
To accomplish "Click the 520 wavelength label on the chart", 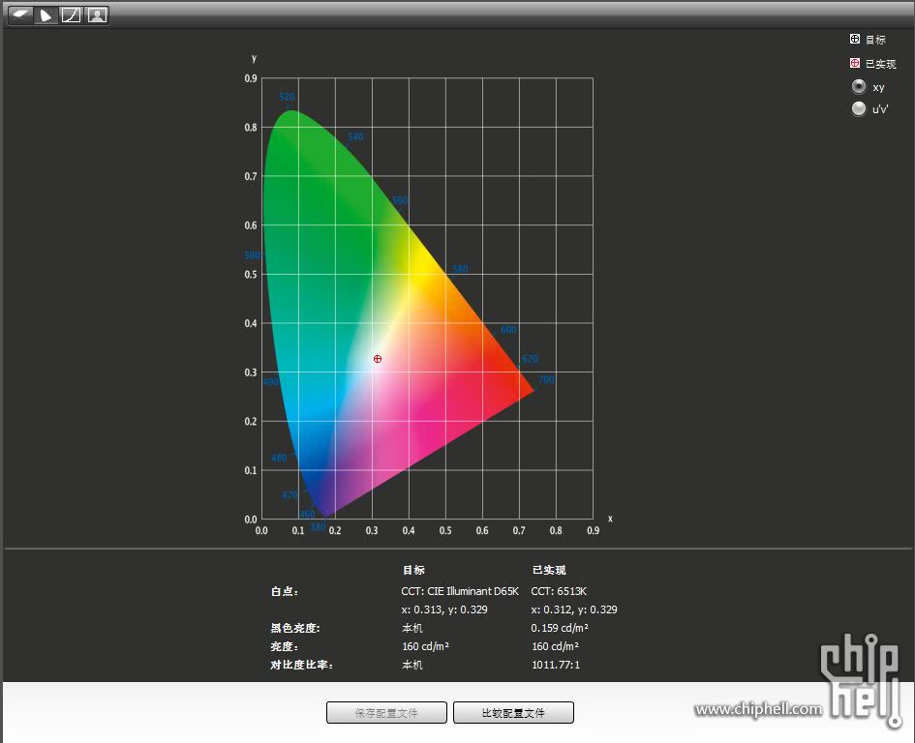I will [287, 98].
